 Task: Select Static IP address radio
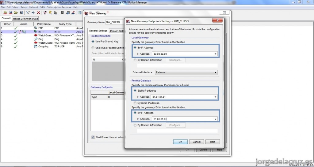point(135,91)
